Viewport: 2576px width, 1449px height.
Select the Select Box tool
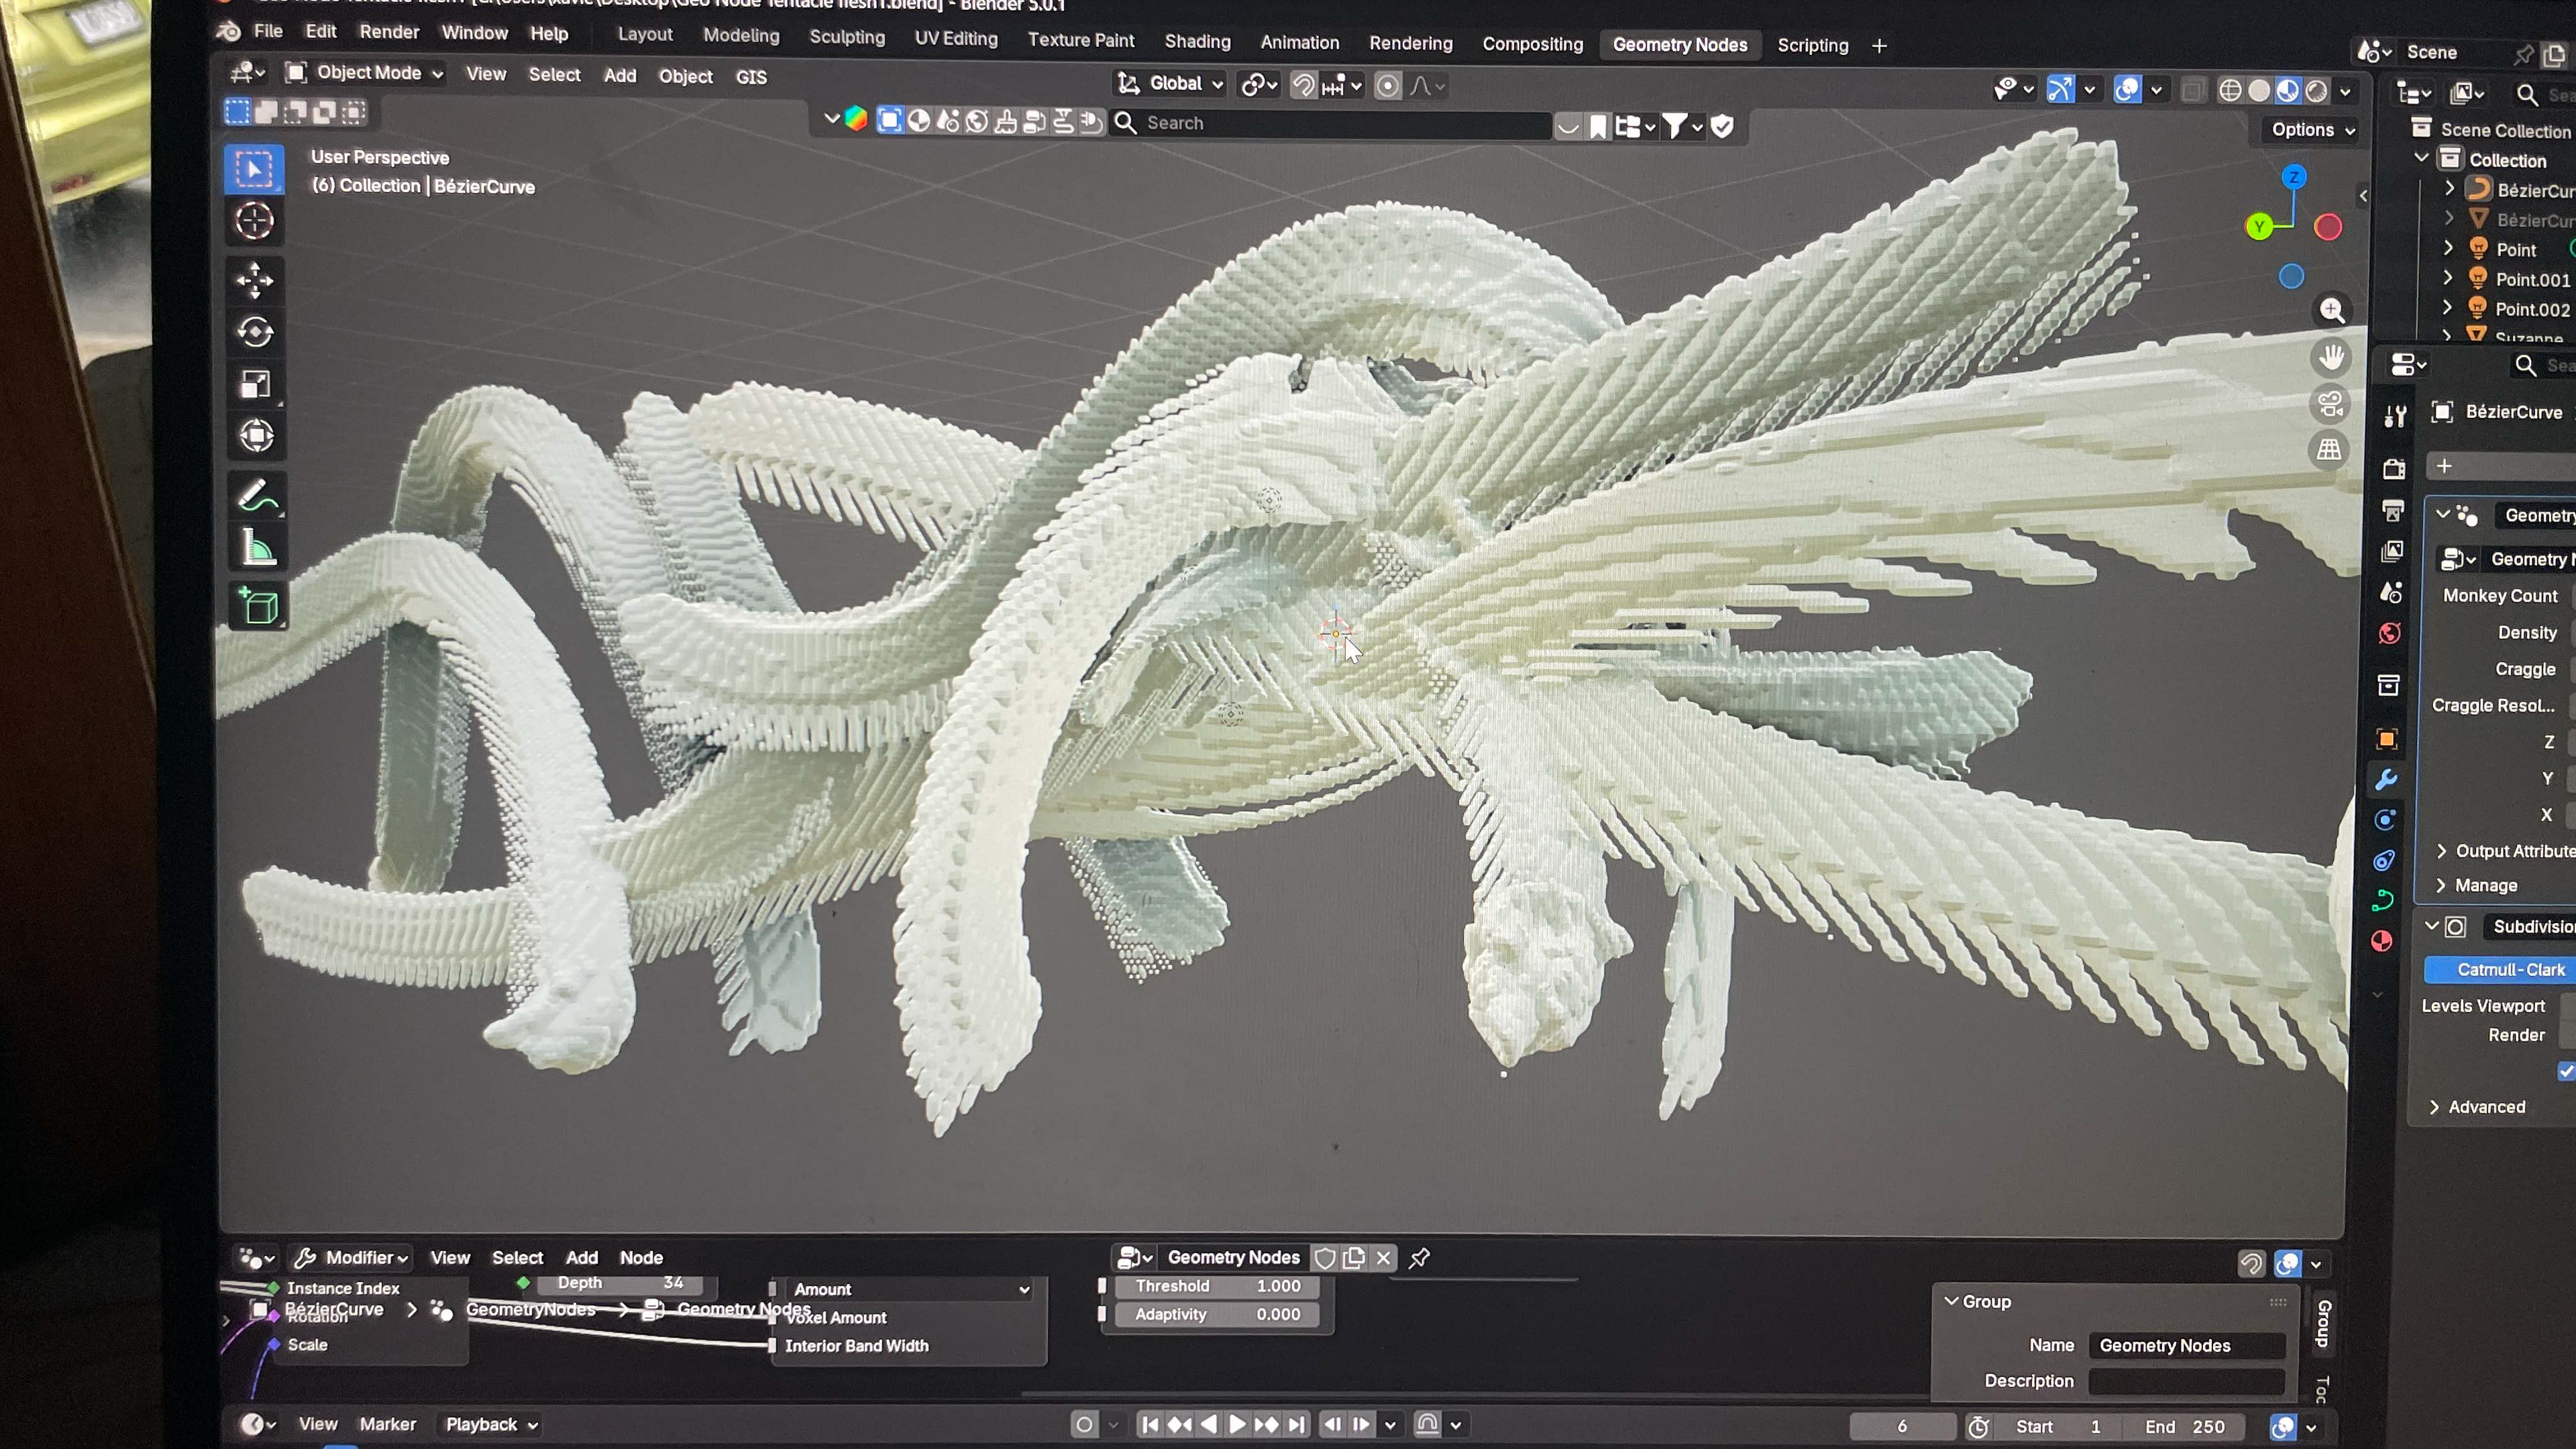[x=254, y=170]
